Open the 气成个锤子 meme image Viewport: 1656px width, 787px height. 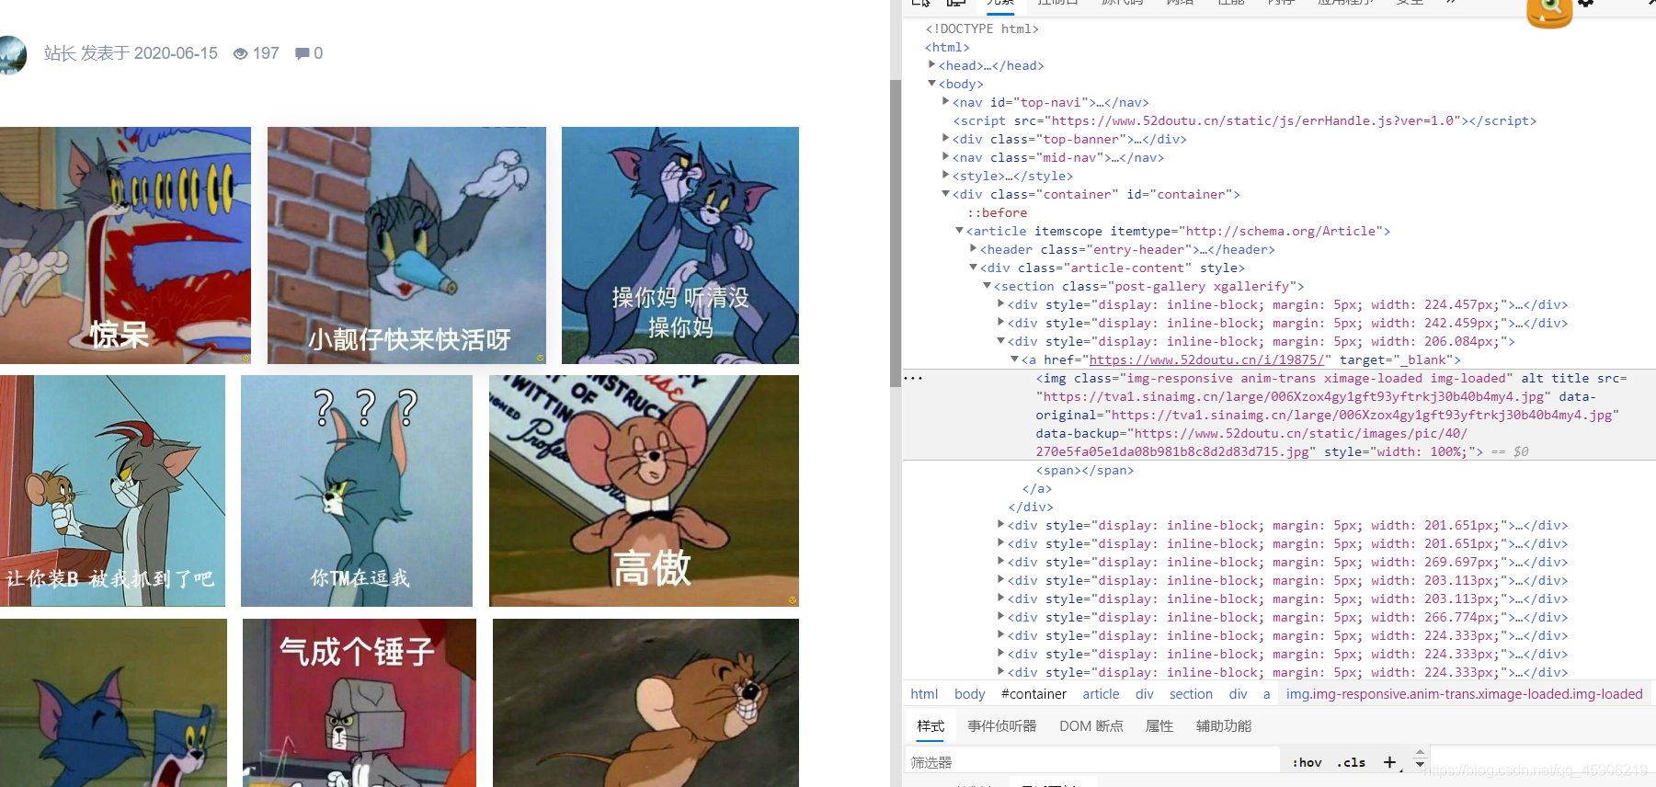point(360,702)
